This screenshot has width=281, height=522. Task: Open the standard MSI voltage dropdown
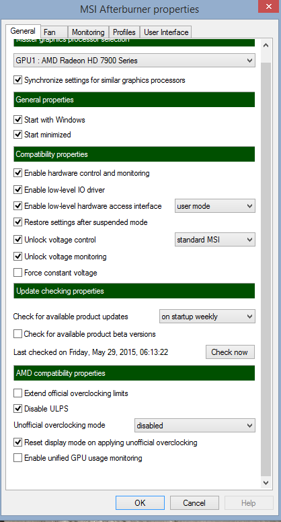click(215, 240)
